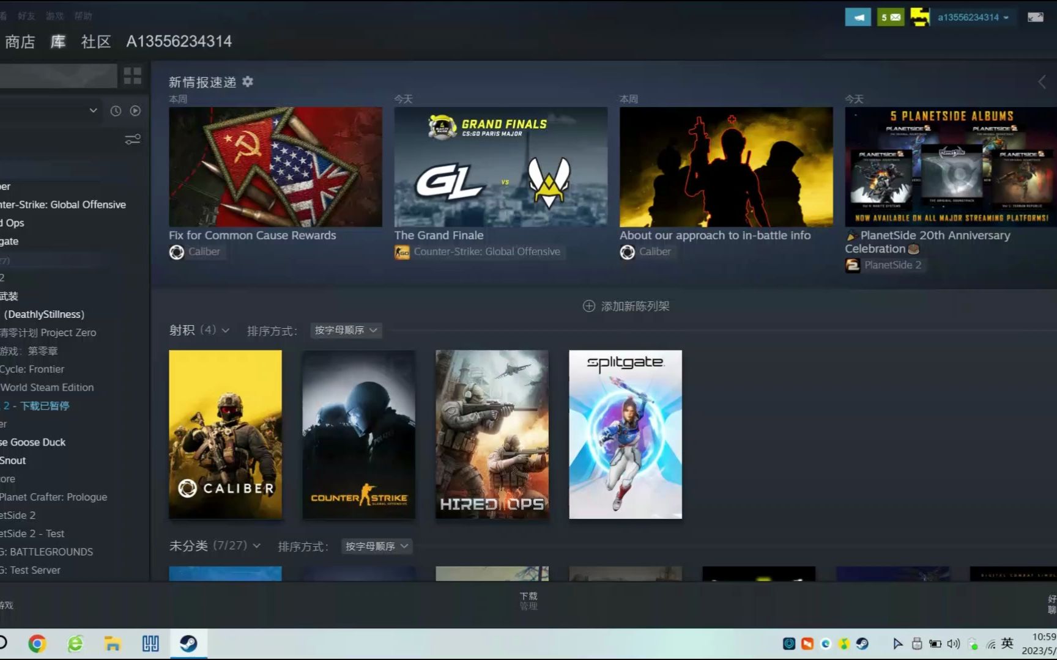
Task: Open the A13556234314 profile tab
Action: (179, 42)
